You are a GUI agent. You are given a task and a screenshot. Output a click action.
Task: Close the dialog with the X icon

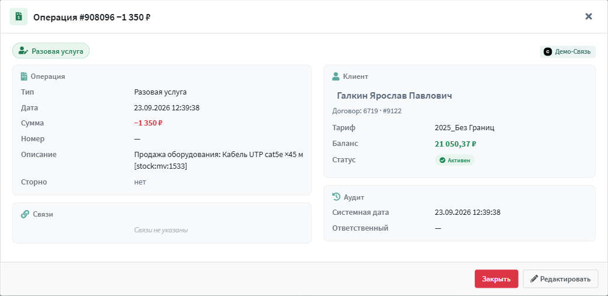coord(589,16)
